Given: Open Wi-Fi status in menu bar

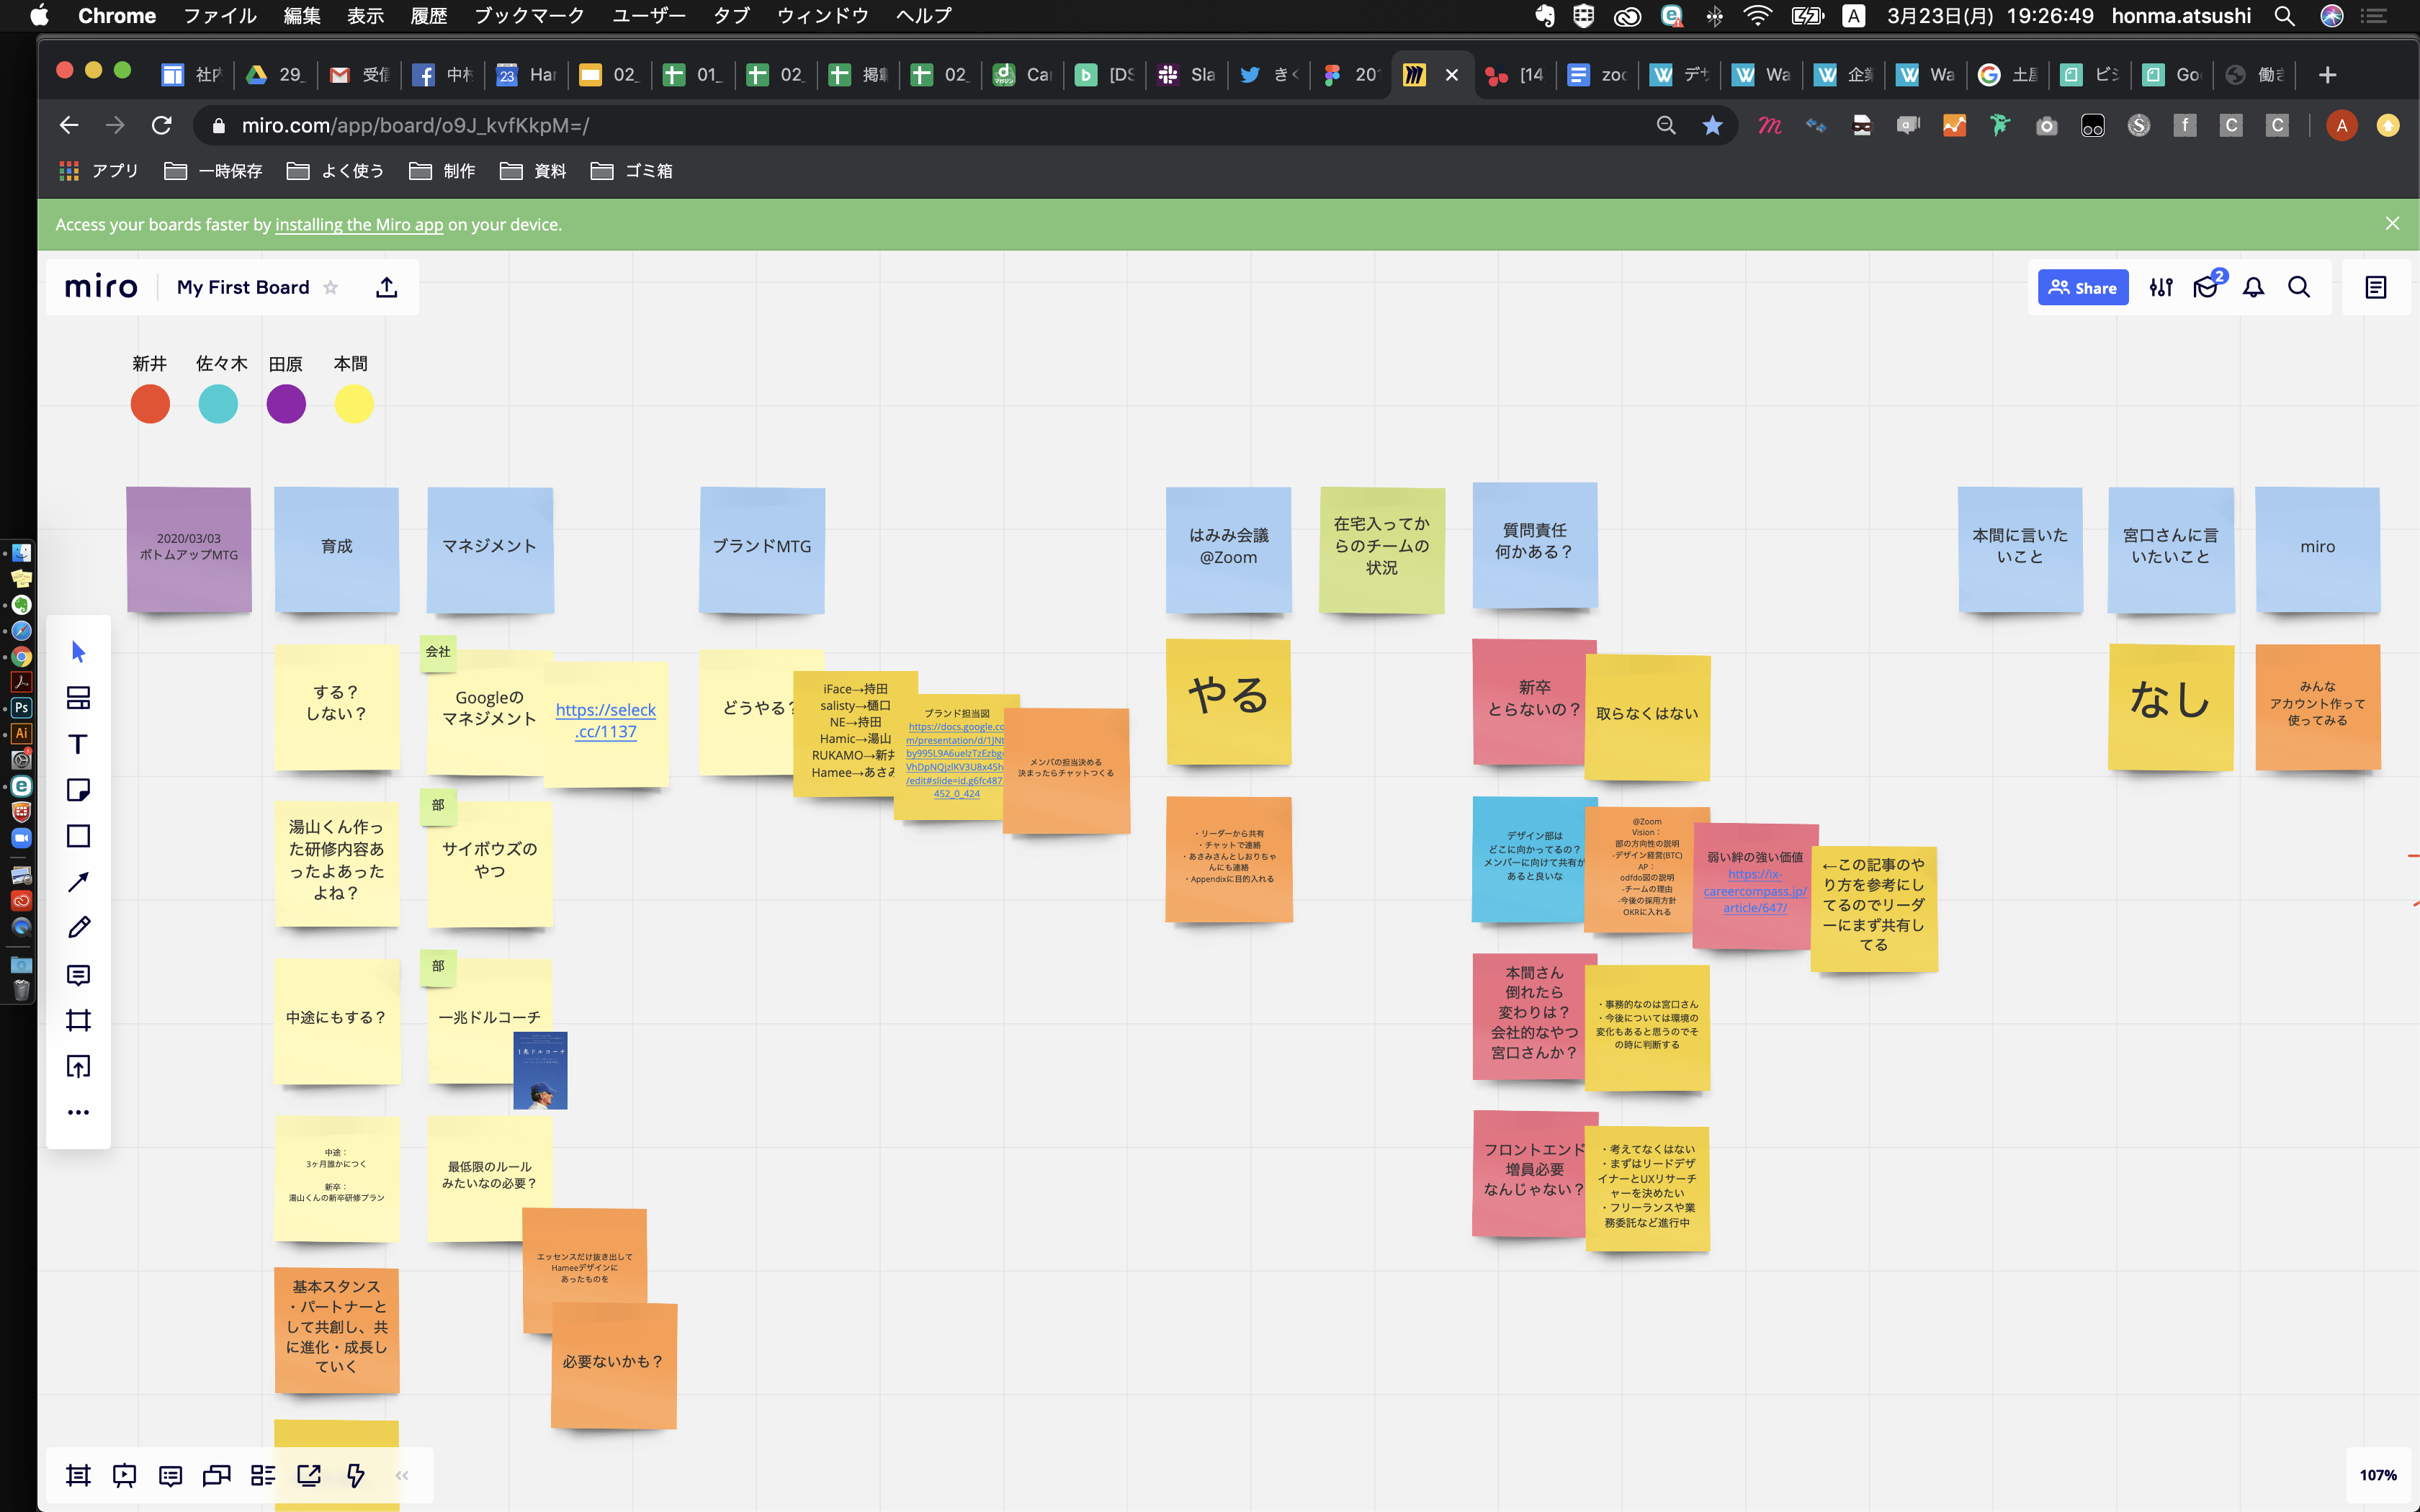Looking at the screenshot, I should click(x=1757, y=16).
